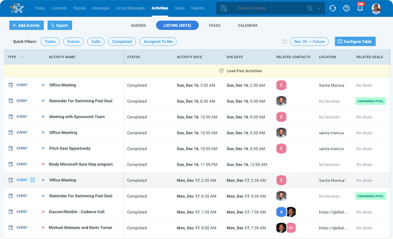Open the Dec 16 → Future date range picker
This screenshot has height=239, width=393.
click(309, 41)
